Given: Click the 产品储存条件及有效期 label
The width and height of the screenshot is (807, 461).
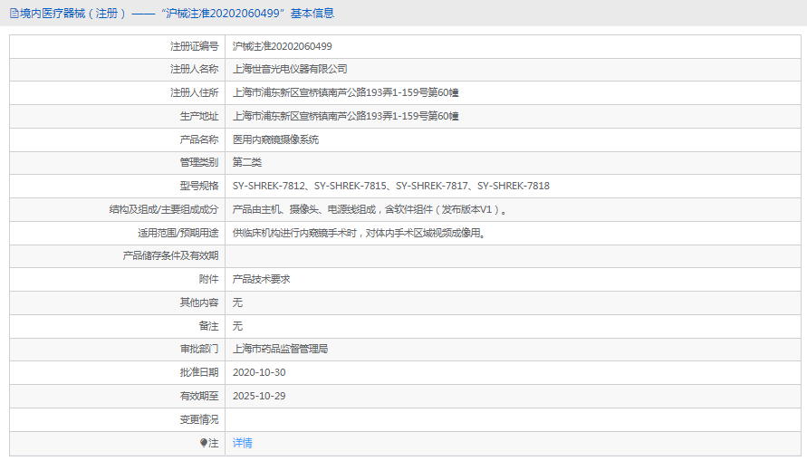Looking at the screenshot, I should [170, 255].
